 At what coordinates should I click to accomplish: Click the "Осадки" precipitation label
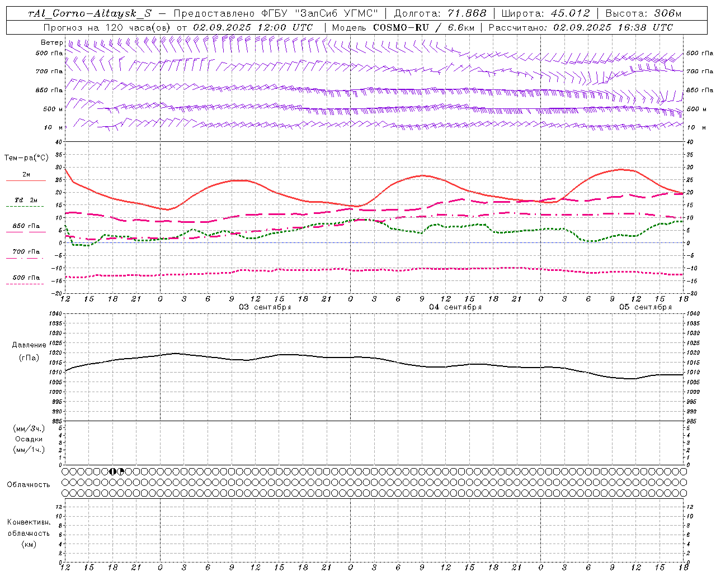29,439
